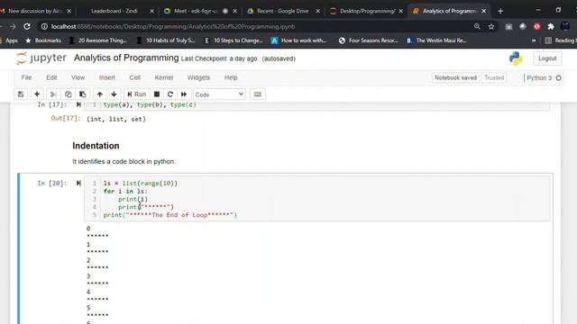Open the browser profile avatar
The height and width of the screenshot is (324, 577).
coord(565,26)
